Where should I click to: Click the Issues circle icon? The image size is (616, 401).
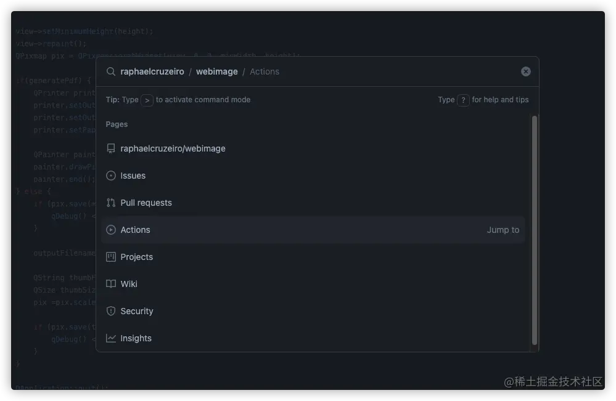111,176
